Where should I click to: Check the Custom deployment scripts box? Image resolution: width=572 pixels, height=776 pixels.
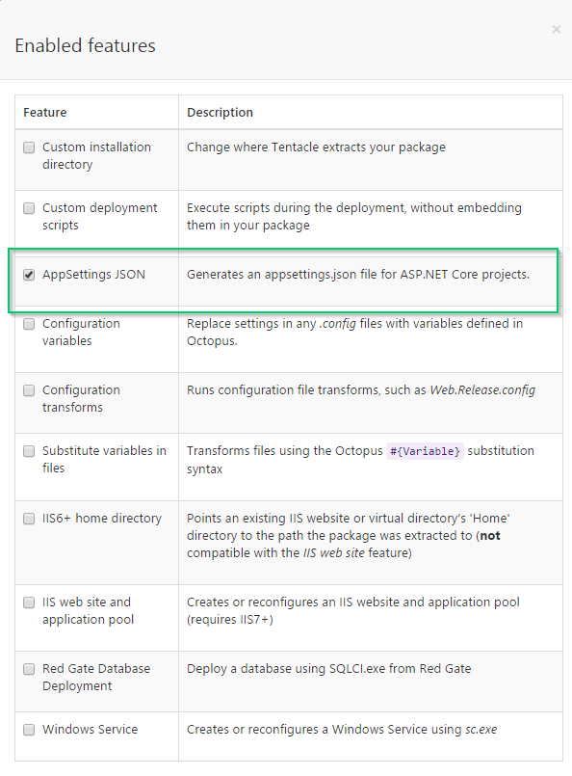29,208
